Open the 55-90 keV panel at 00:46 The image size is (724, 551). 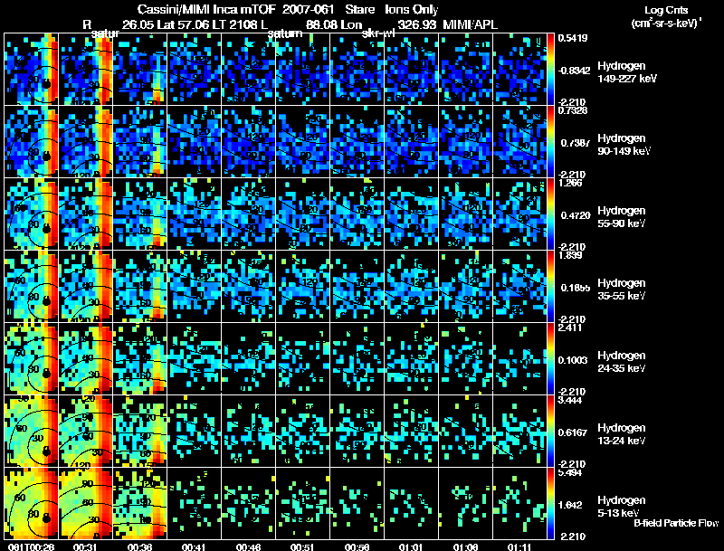click(x=248, y=214)
